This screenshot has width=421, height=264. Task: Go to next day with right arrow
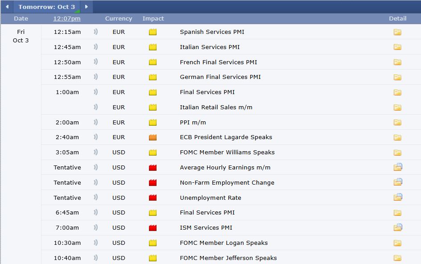87,7
